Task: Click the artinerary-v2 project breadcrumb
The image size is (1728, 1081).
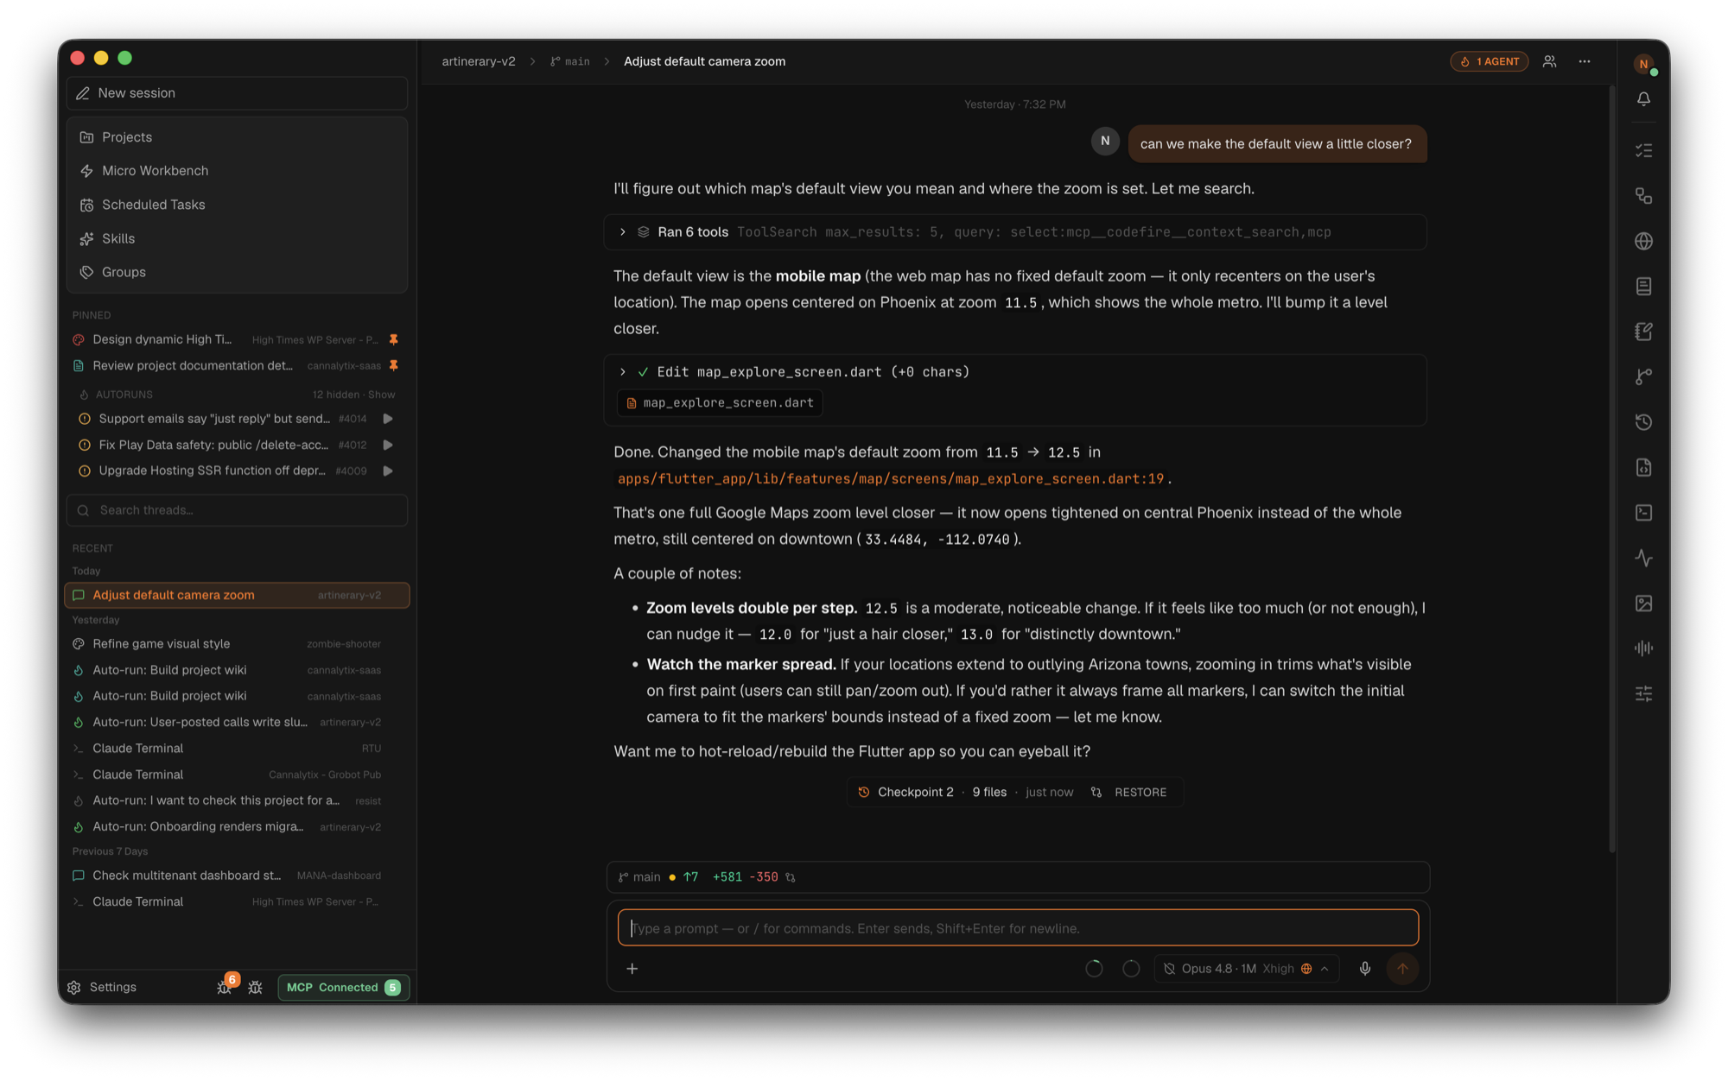Action: (479, 61)
